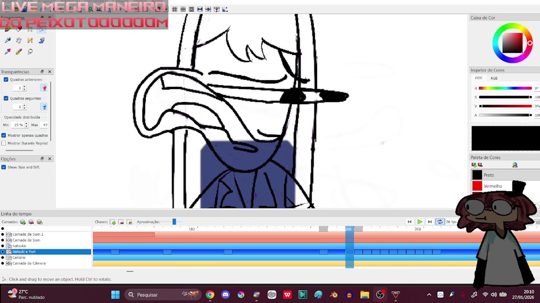Open Discord from taskbar
Viewport: 540px width, 303px height.
(x=225, y=295)
